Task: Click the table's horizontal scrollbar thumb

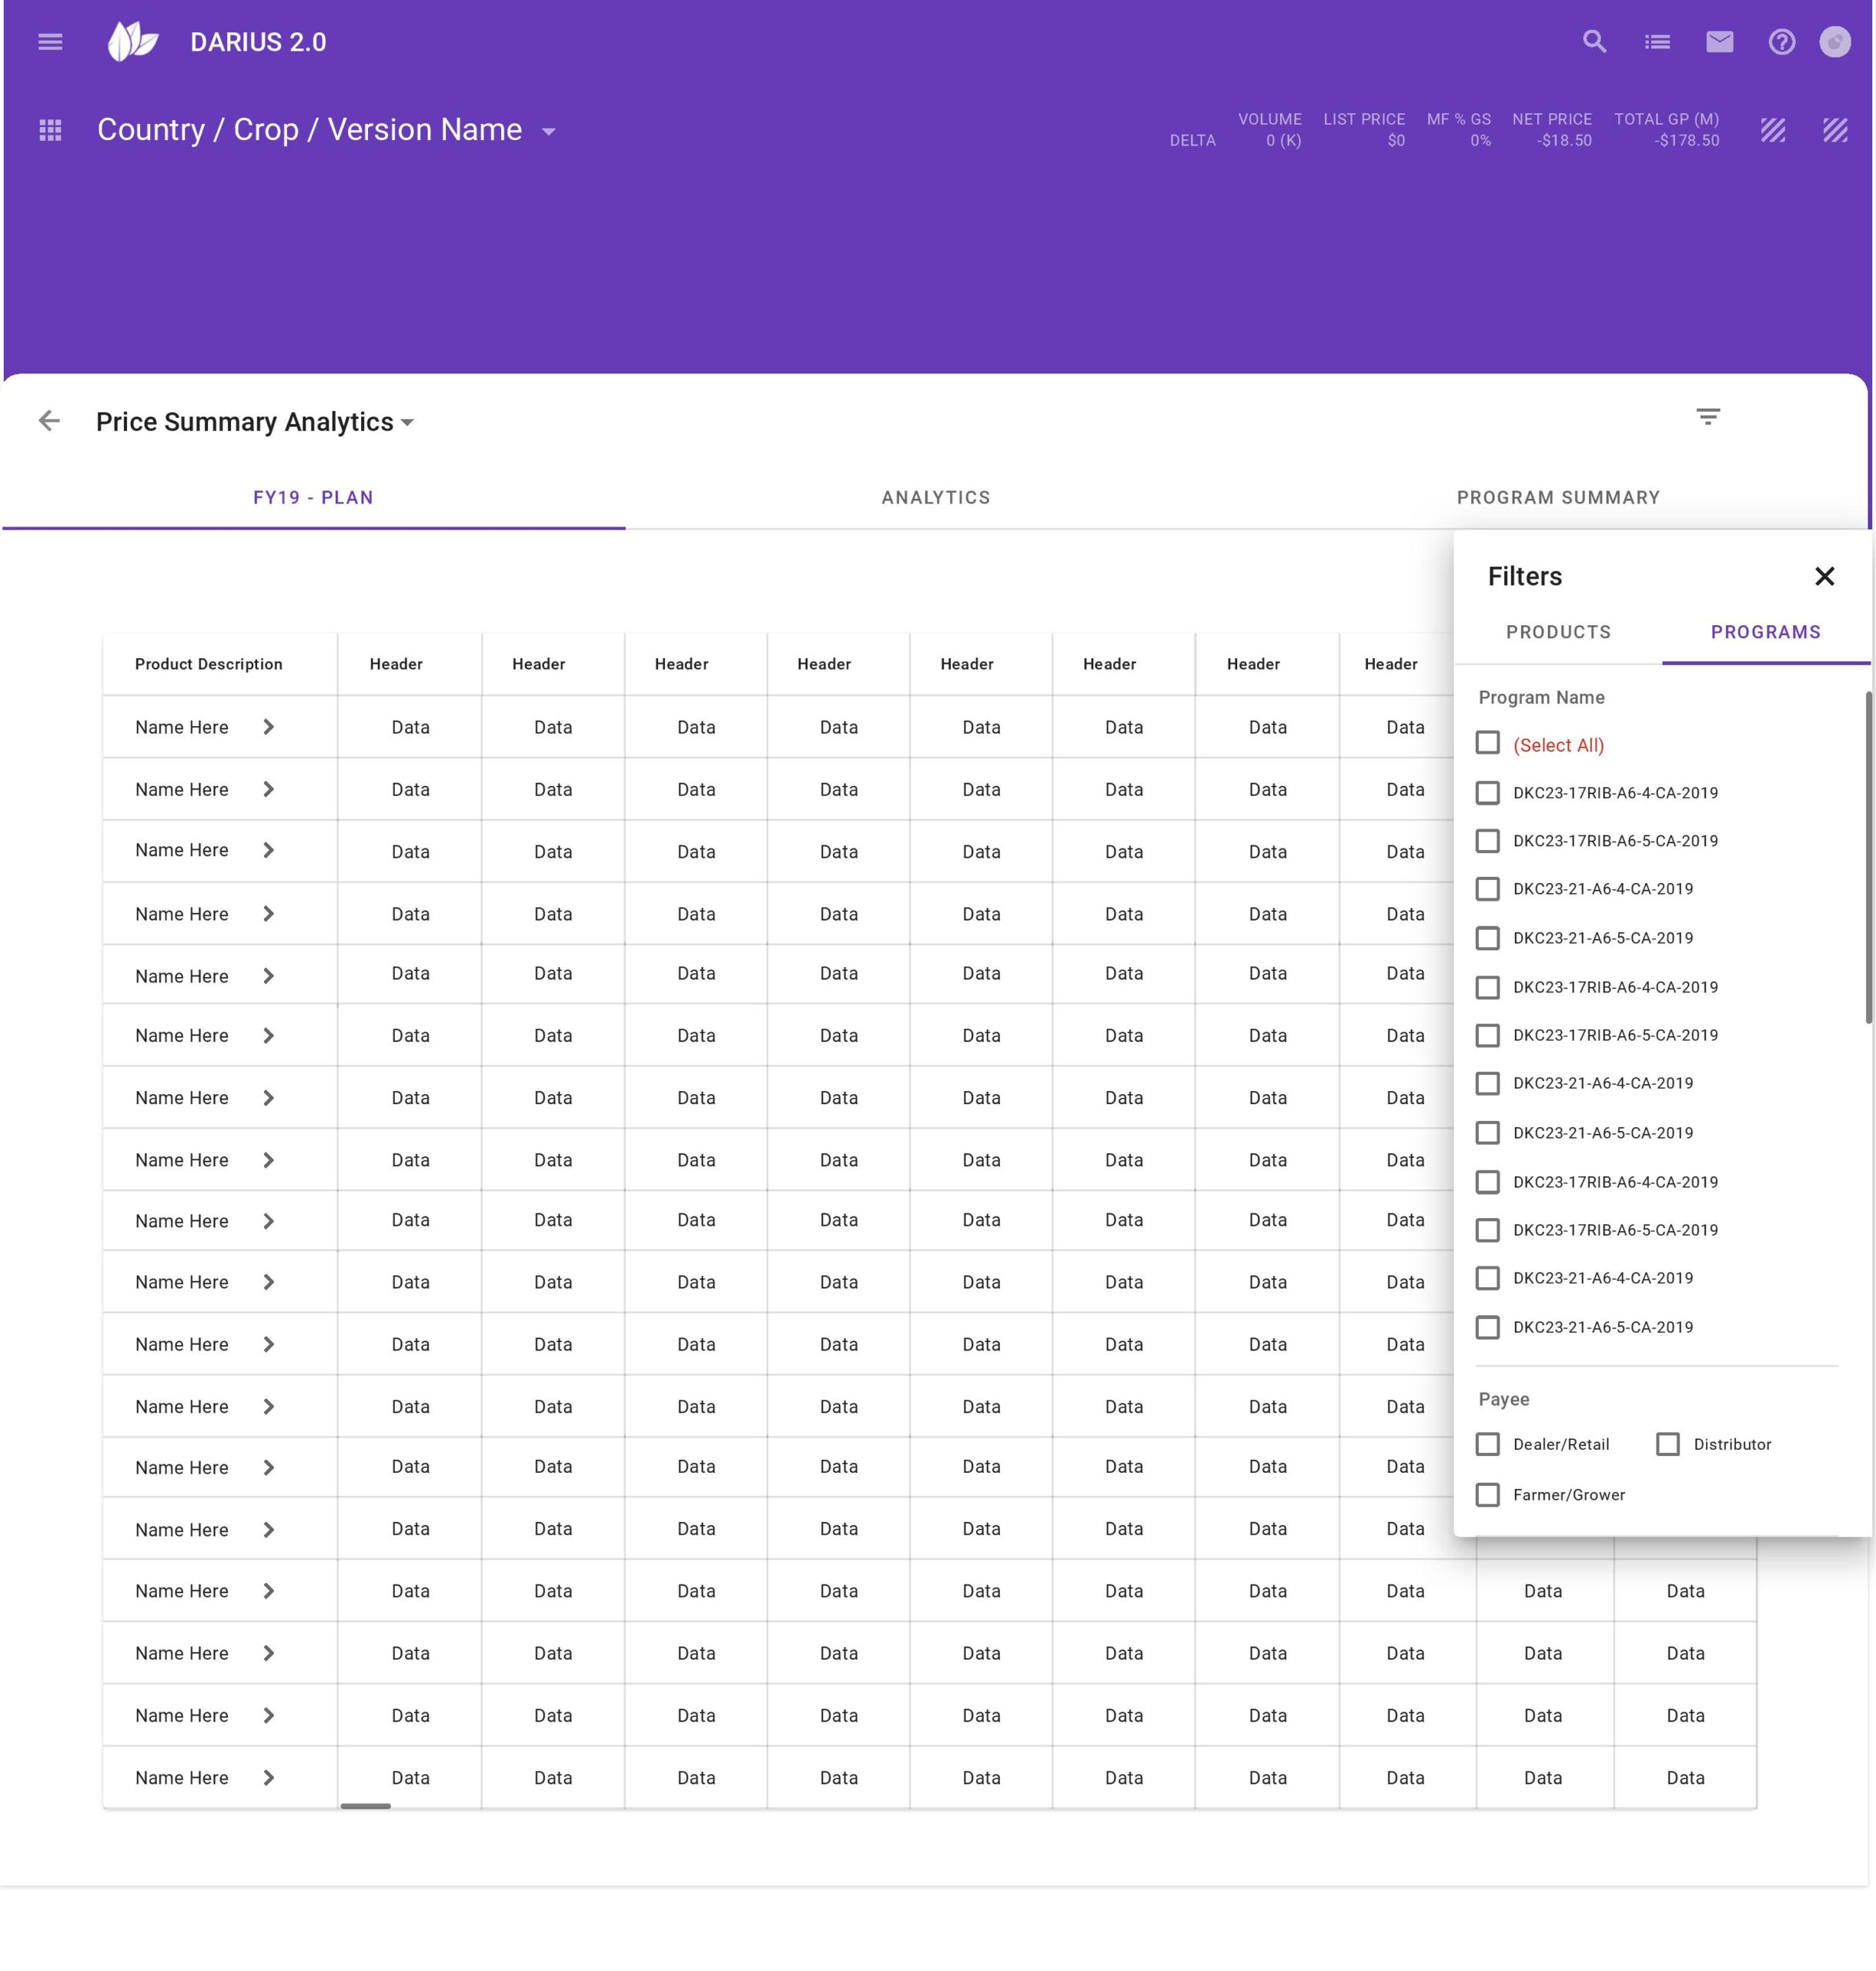Action: tap(365, 1806)
